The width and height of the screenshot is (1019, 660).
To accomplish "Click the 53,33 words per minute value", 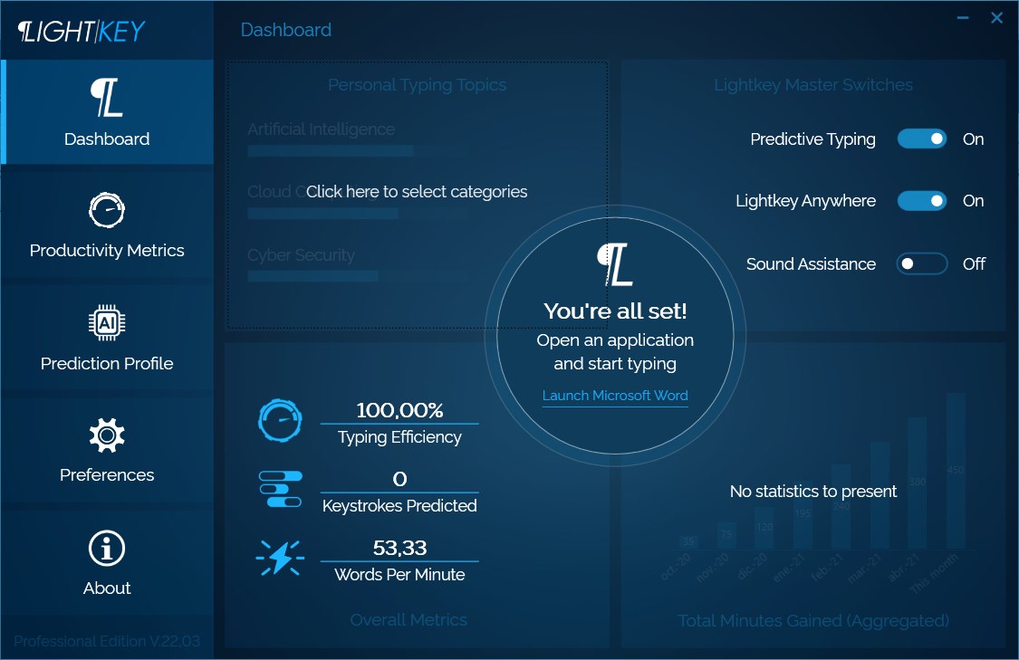I will point(399,549).
